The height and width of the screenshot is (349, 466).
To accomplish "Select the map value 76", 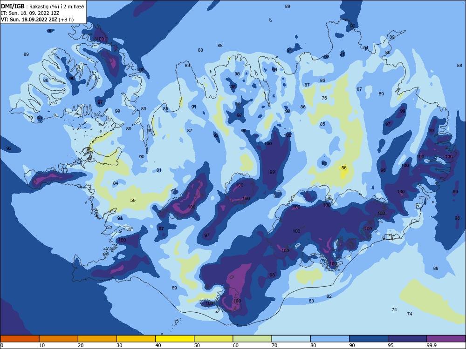I will click(324, 98).
